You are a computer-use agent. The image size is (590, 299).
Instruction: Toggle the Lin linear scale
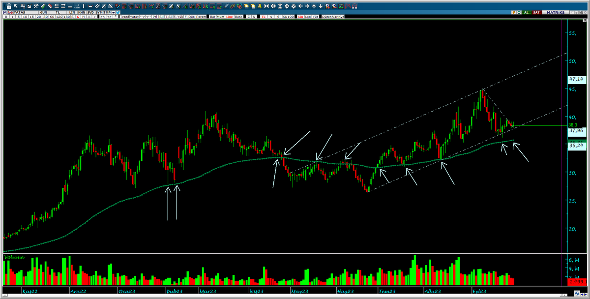(x=300, y=17)
